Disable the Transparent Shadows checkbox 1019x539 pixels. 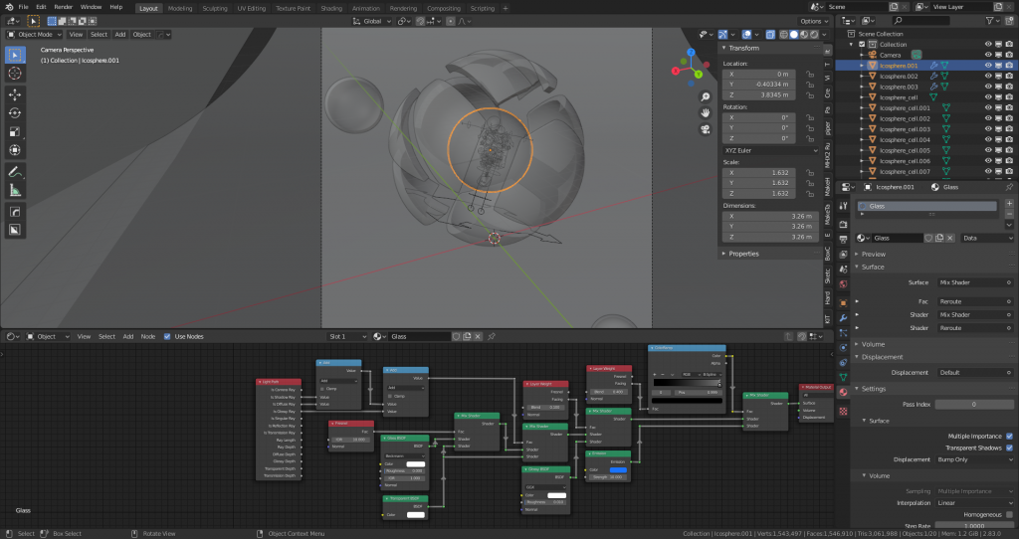point(1009,448)
